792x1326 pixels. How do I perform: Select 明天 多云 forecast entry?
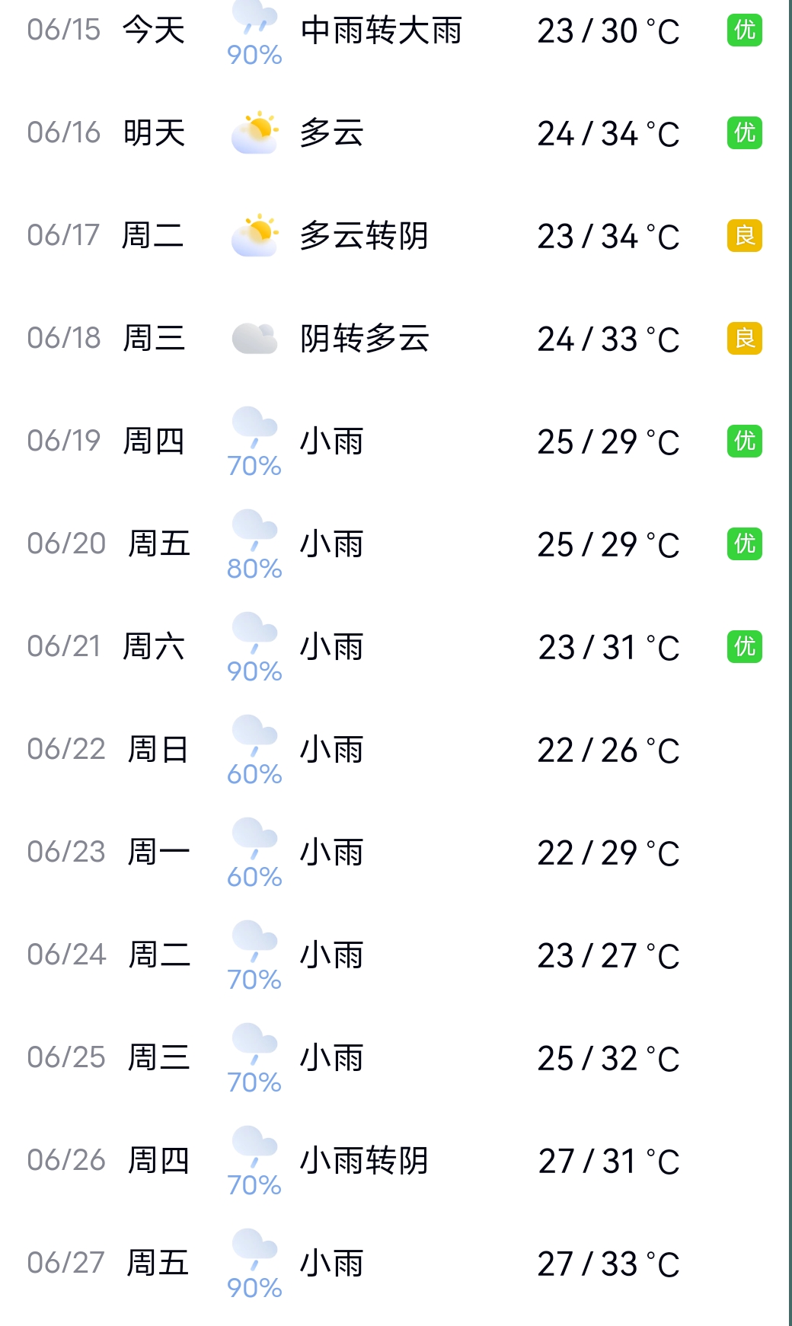click(x=394, y=132)
